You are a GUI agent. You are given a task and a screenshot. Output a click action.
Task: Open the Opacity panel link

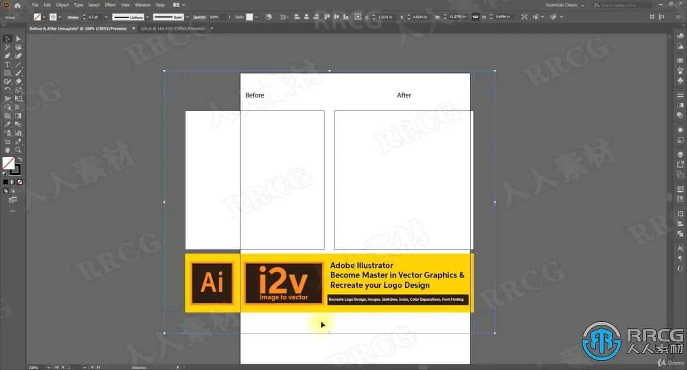click(x=199, y=17)
